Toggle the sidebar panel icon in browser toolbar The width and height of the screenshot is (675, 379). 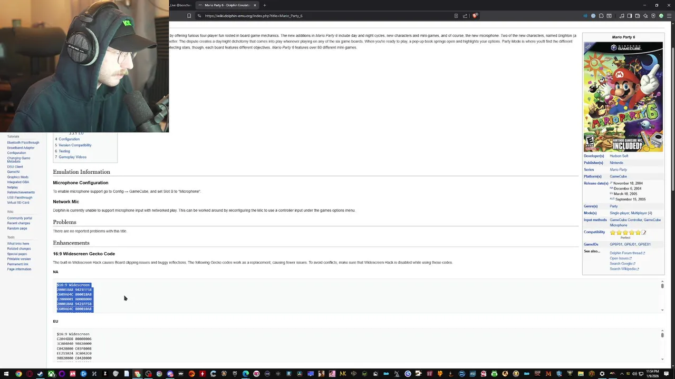pos(630,16)
